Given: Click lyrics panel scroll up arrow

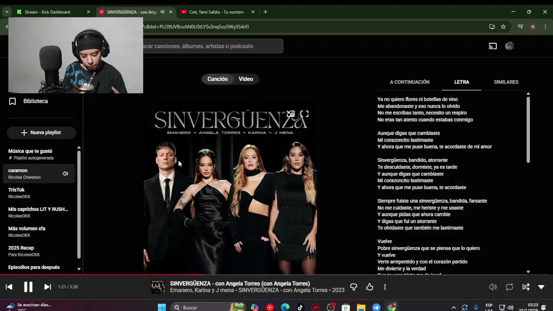Looking at the screenshot, I should (x=528, y=93).
